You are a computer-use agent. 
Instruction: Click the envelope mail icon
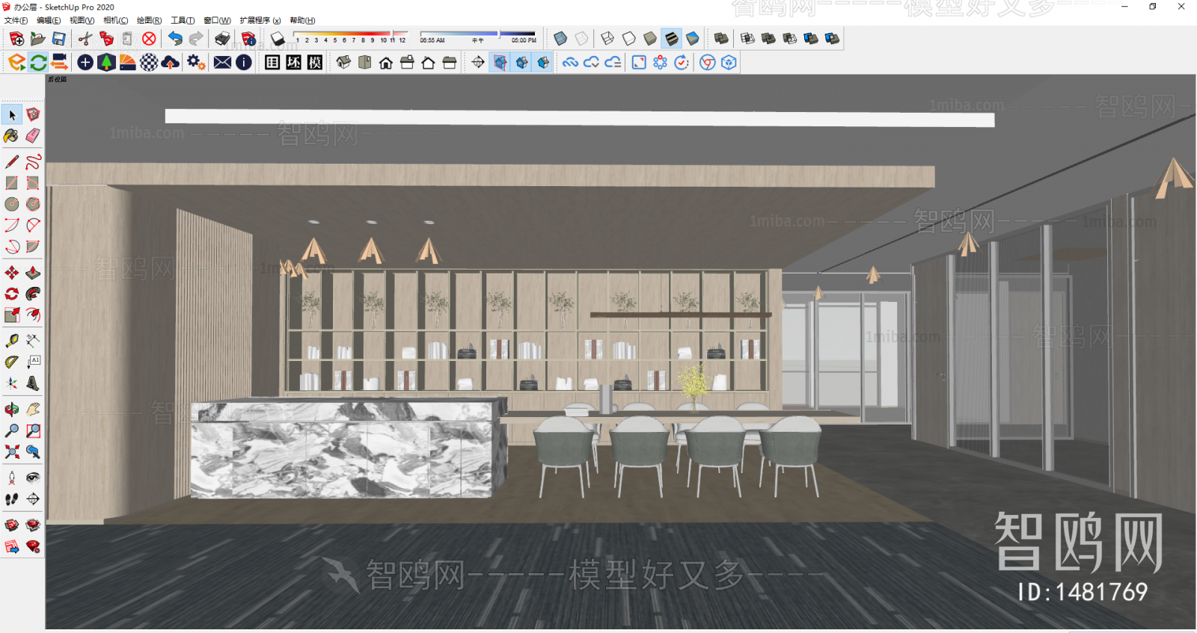[x=222, y=63]
